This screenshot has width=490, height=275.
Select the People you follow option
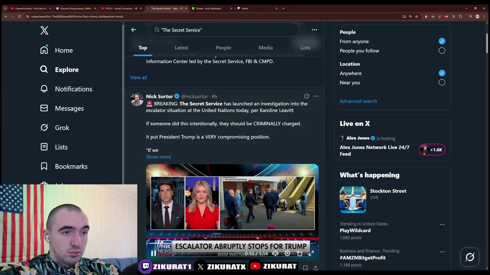coord(442,50)
